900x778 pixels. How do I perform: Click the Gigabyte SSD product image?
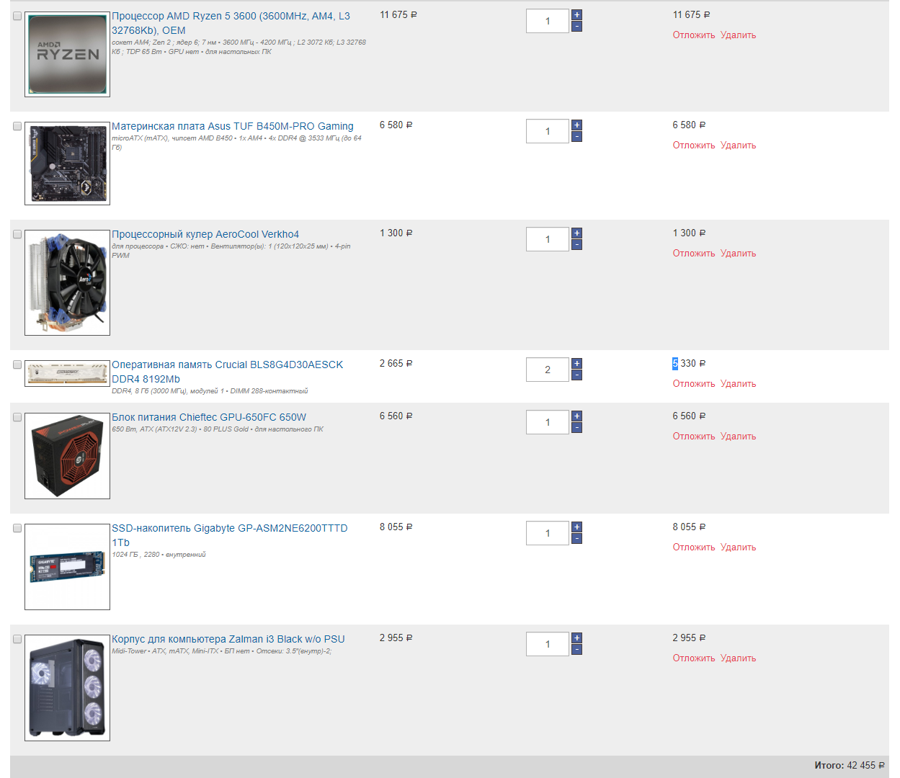coord(67,567)
